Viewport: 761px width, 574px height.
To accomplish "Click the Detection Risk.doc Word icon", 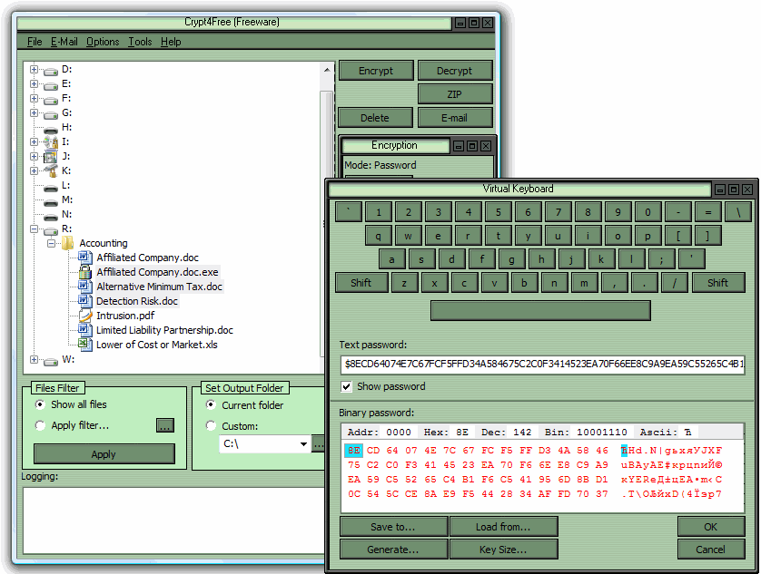I will [84, 300].
